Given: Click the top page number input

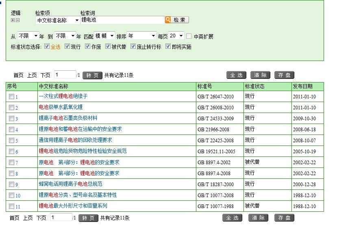Looking at the screenshot, I should point(65,74).
